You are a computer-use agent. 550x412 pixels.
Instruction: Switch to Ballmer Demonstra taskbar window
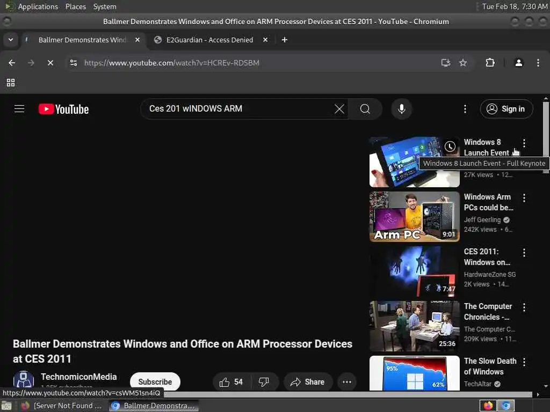[x=154, y=406]
